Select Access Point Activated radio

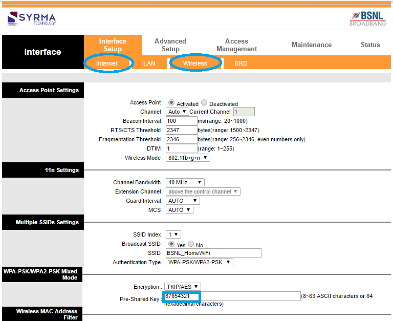(171, 102)
